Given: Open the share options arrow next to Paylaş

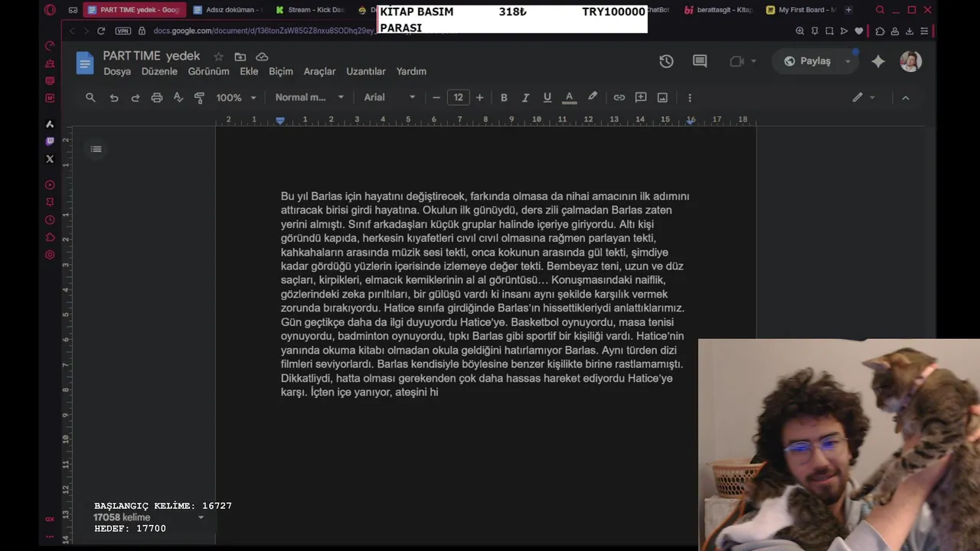Looking at the screenshot, I should 848,61.
